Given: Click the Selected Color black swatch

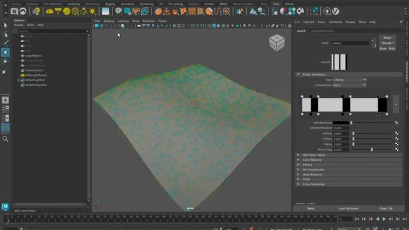Looking at the screenshot, I should pyautogui.click(x=341, y=123).
